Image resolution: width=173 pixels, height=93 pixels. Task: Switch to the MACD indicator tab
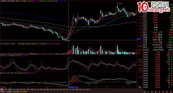coord(14,89)
